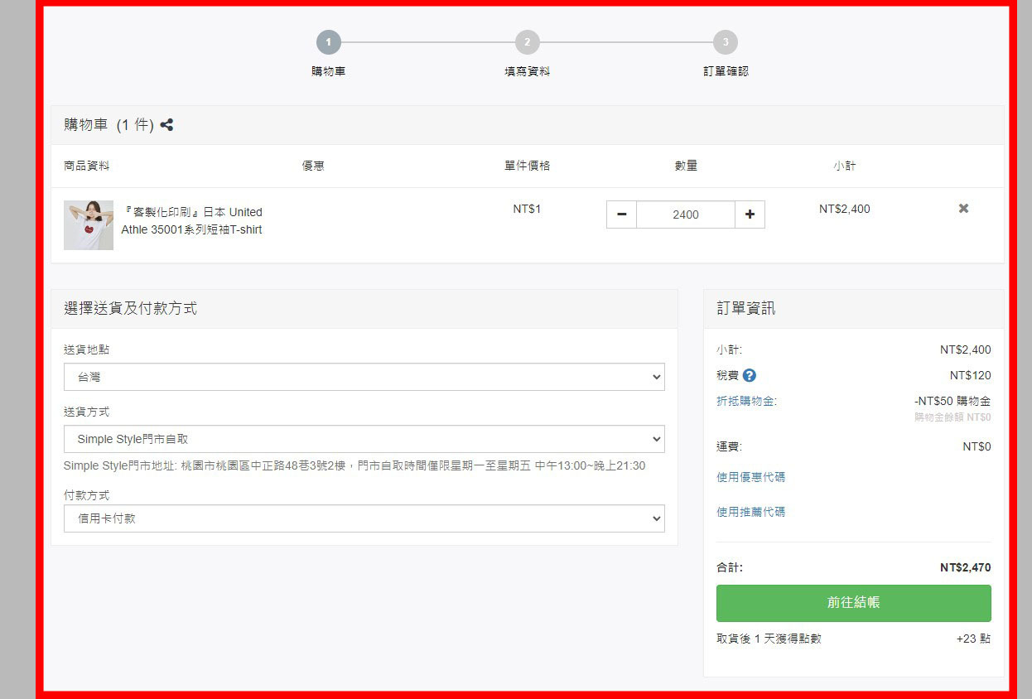Open the 送貨地點 dropdown showing 台灣

(x=364, y=377)
